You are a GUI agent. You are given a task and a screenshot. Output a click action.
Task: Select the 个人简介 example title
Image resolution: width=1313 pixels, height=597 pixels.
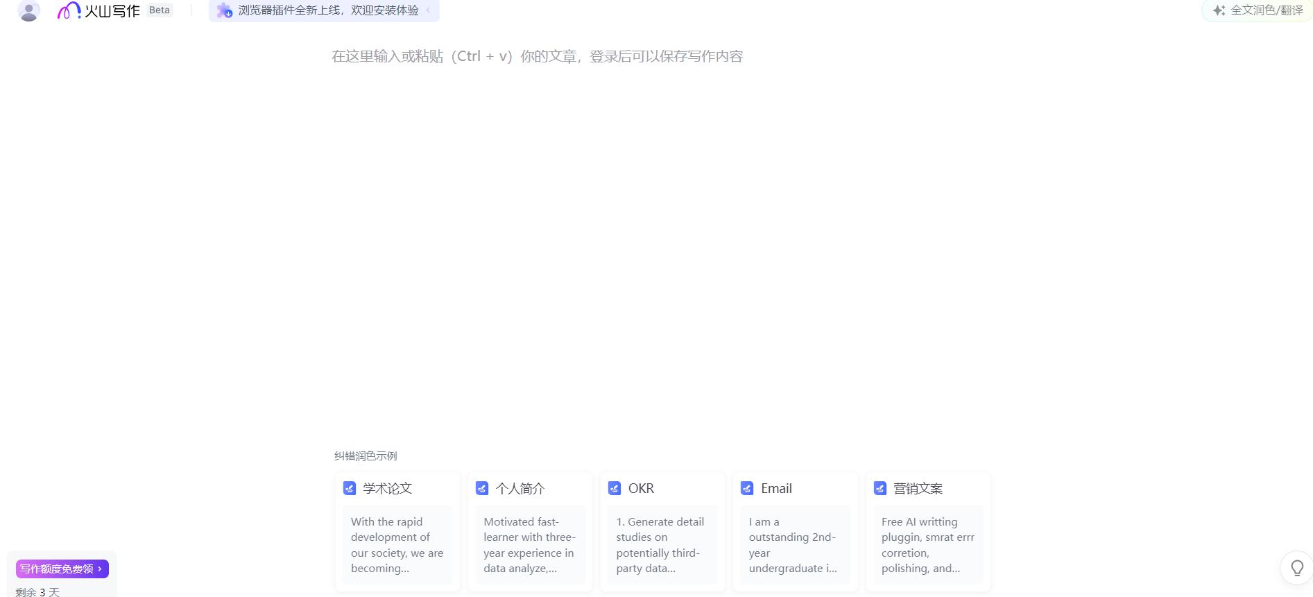point(520,488)
